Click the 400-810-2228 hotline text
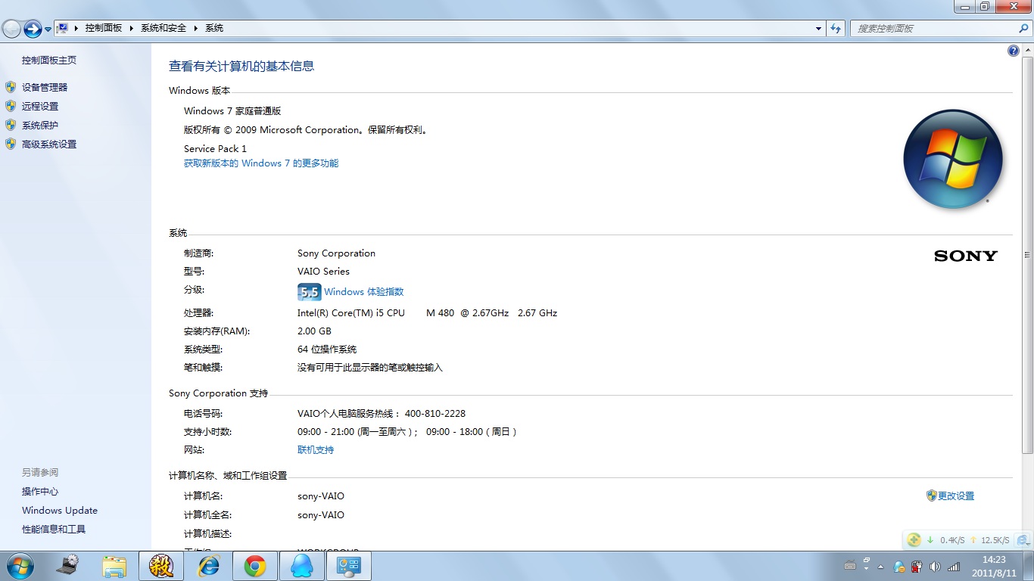Image resolution: width=1034 pixels, height=581 pixels. point(435,414)
